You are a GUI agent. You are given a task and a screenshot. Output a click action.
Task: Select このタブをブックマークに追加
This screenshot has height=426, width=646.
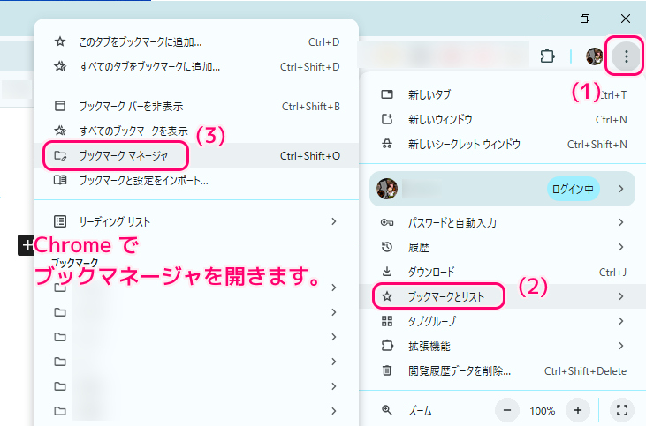pos(141,41)
